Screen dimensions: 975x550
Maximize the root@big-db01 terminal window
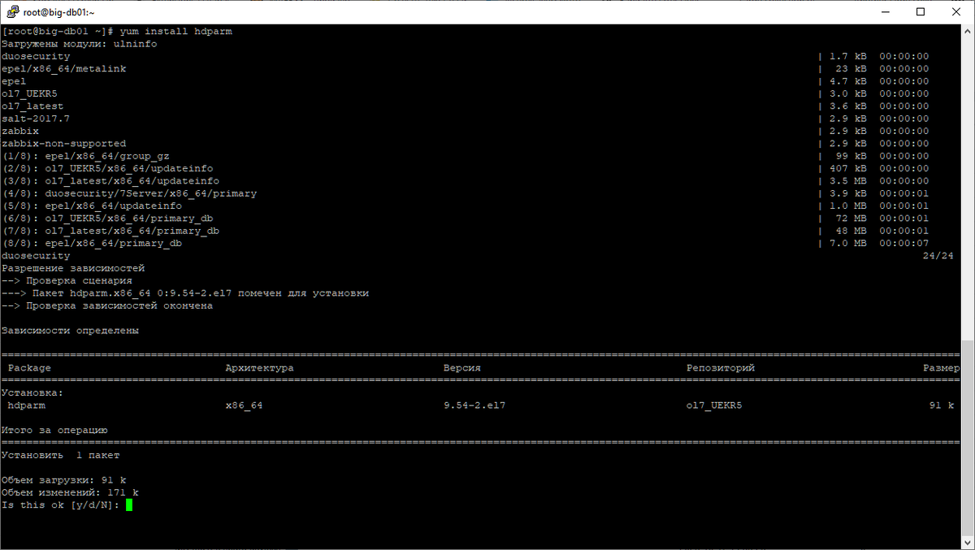point(920,12)
